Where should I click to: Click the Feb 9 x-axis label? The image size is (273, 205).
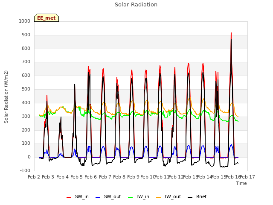coord(134,177)
